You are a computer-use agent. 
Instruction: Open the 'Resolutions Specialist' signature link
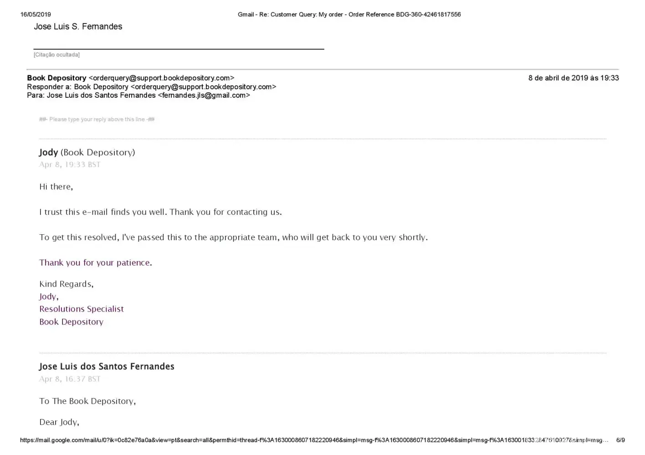(x=82, y=309)
